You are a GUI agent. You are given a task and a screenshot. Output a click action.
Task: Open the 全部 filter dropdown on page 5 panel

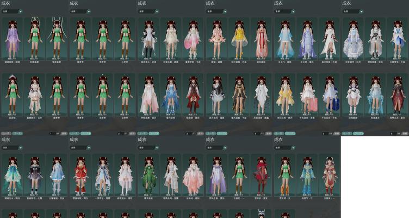pos(284,11)
